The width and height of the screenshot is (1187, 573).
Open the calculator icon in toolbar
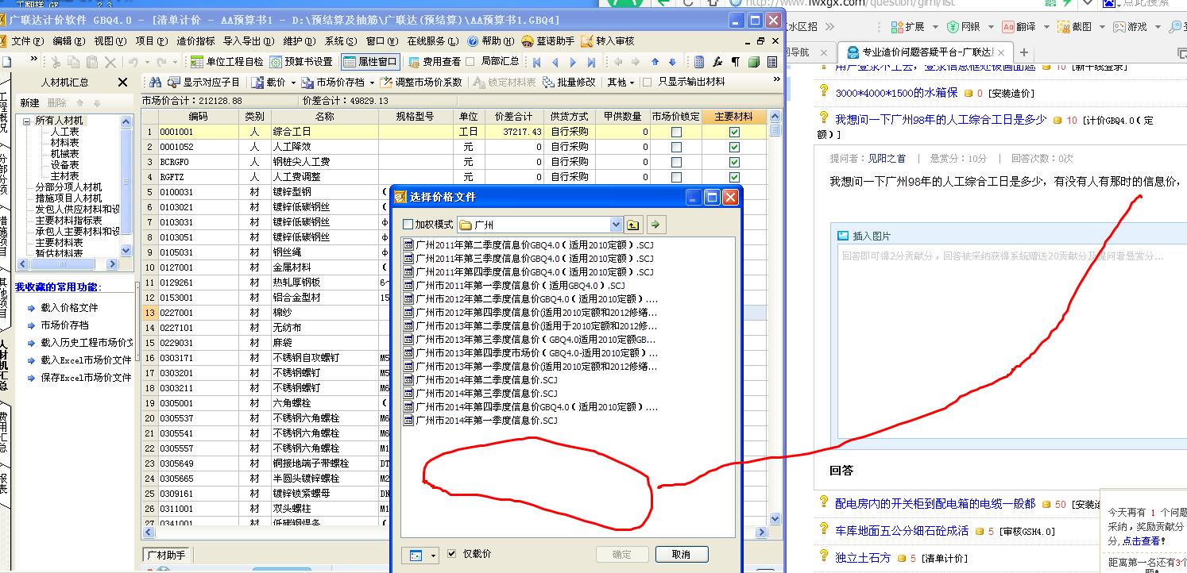pyautogui.click(x=699, y=62)
